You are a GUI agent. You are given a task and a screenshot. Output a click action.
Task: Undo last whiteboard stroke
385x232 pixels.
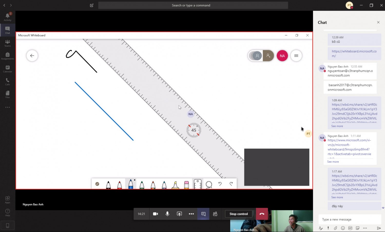[x=220, y=184]
